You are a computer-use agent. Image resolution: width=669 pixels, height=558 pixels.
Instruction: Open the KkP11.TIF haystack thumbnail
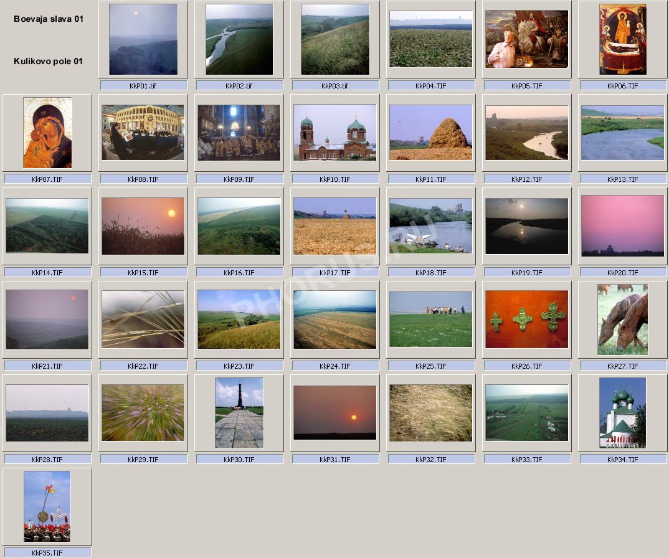click(431, 133)
